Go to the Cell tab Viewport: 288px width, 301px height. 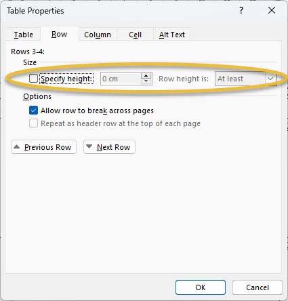point(135,35)
